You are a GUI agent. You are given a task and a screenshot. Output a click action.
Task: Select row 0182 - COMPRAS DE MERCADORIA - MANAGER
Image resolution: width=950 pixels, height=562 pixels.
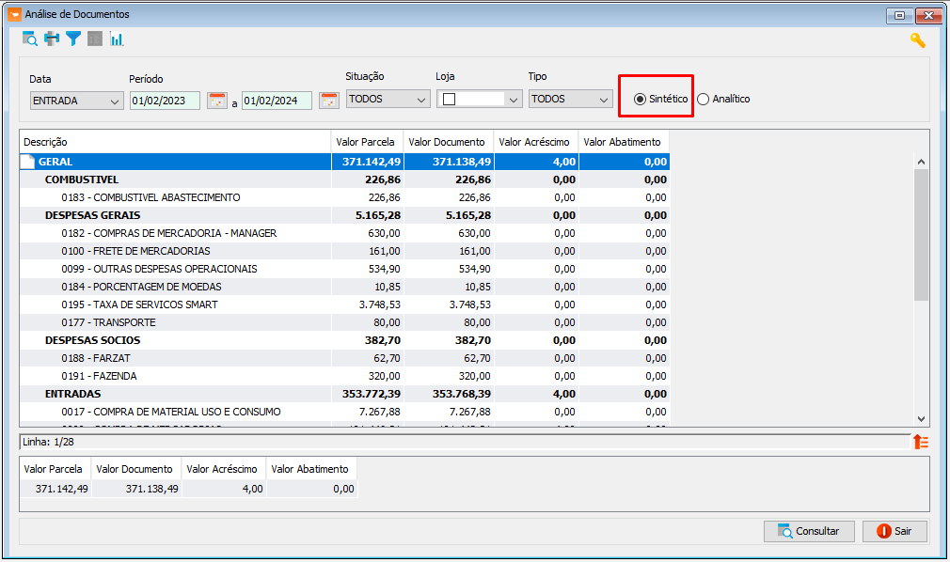(x=344, y=233)
